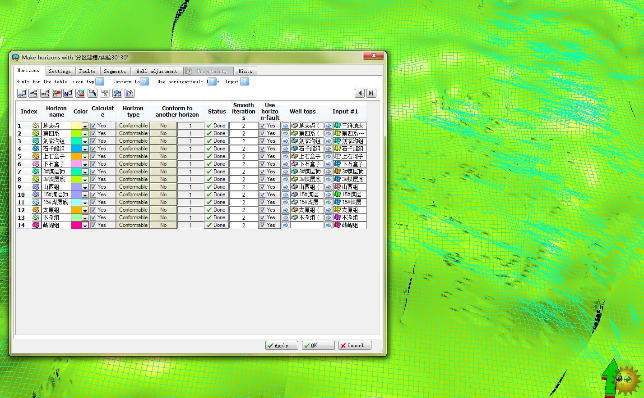The width and height of the screenshot is (644, 398).
Task: Toggle Calculate checkbox for row 7 3#煤层顶
Action: click(93, 172)
